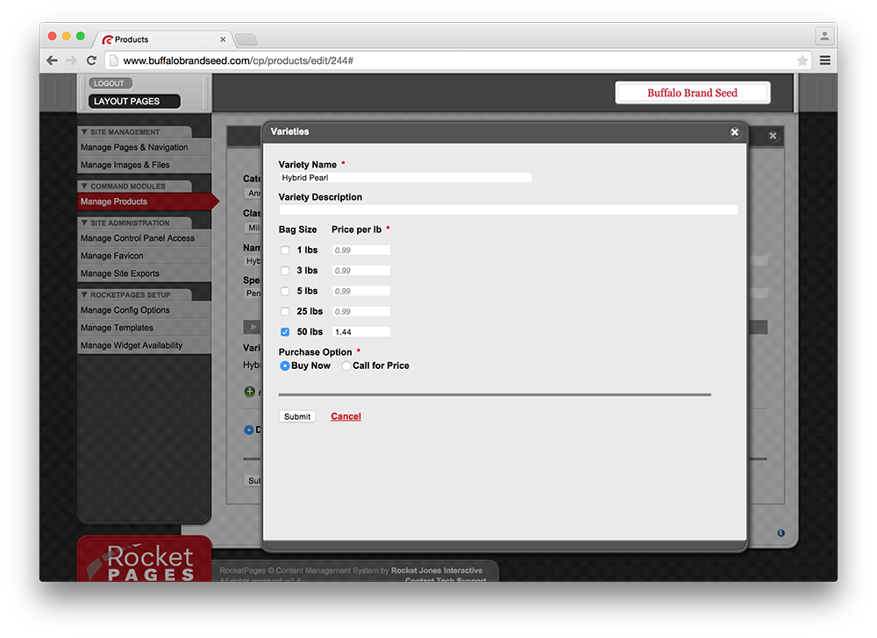This screenshot has width=877, height=638.
Task: Collapse the Command Modules section
Action: click(x=84, y=187)
